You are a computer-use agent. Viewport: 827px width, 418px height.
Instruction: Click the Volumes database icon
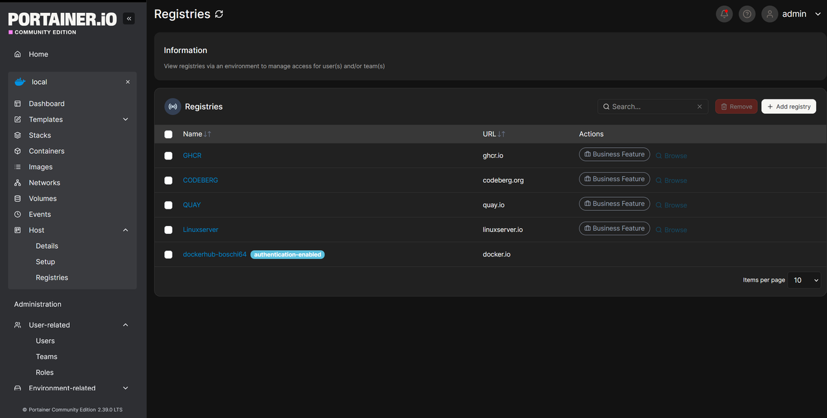[x=17, y=198]
